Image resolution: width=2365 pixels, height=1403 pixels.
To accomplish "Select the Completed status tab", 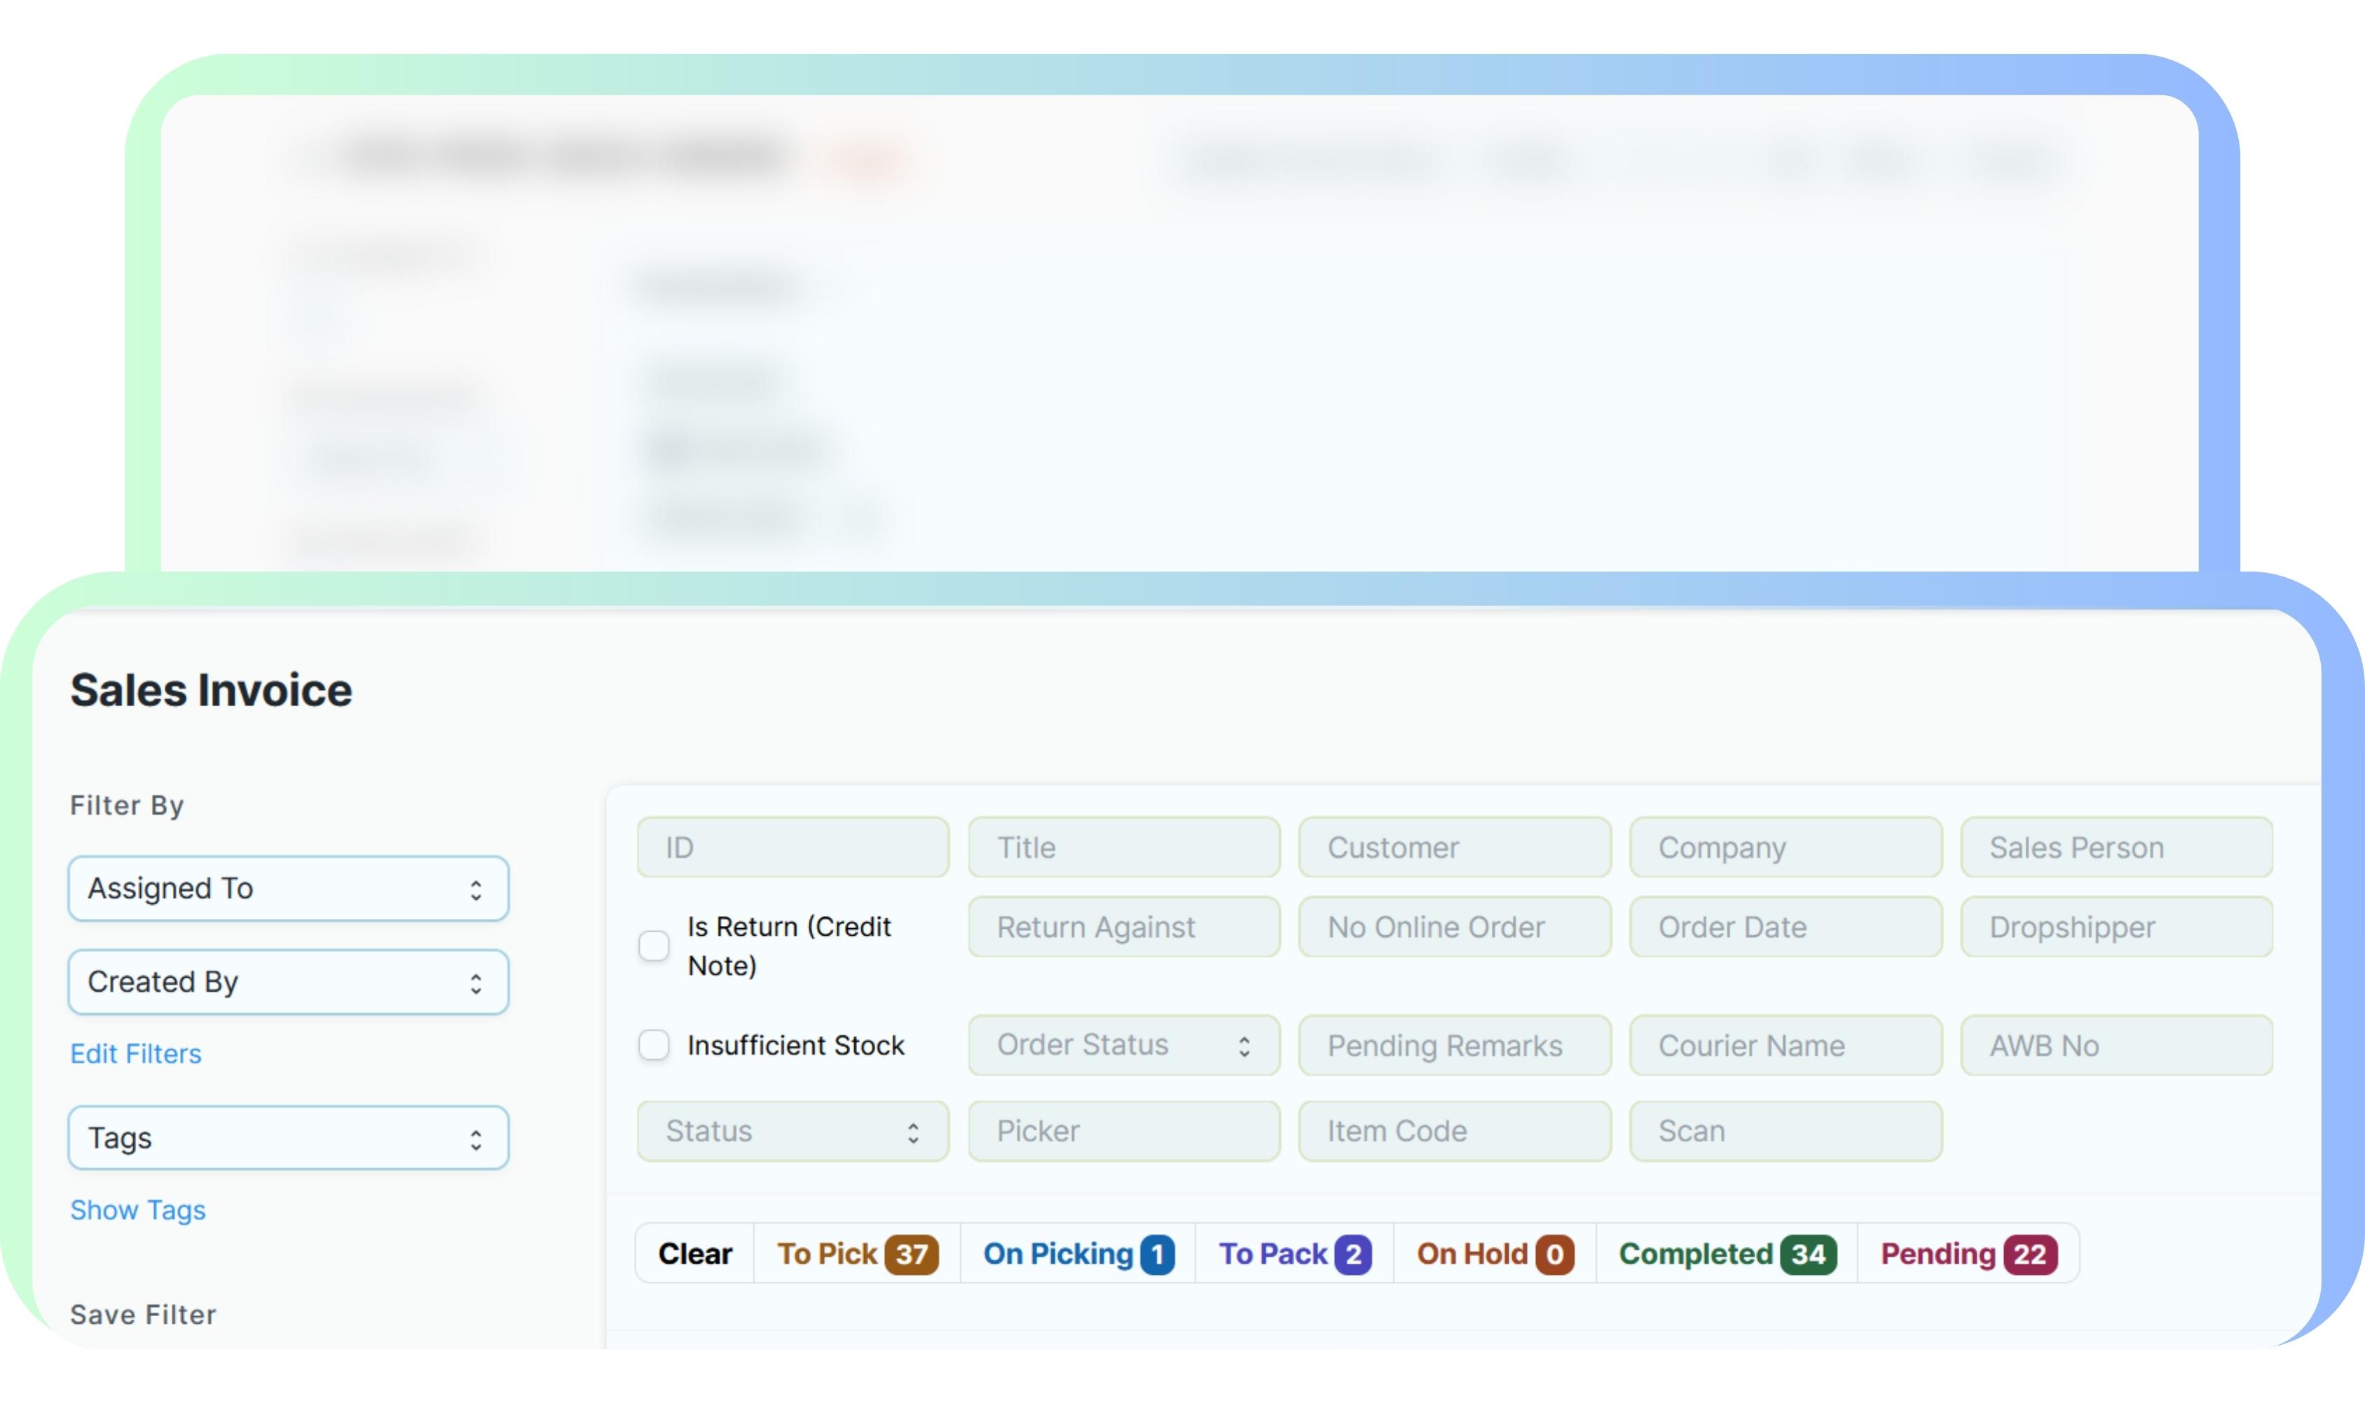I will tap(1727, 1255).
